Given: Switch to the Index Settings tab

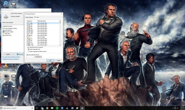Looking at the screenshot, I should (x=29, y=17).
